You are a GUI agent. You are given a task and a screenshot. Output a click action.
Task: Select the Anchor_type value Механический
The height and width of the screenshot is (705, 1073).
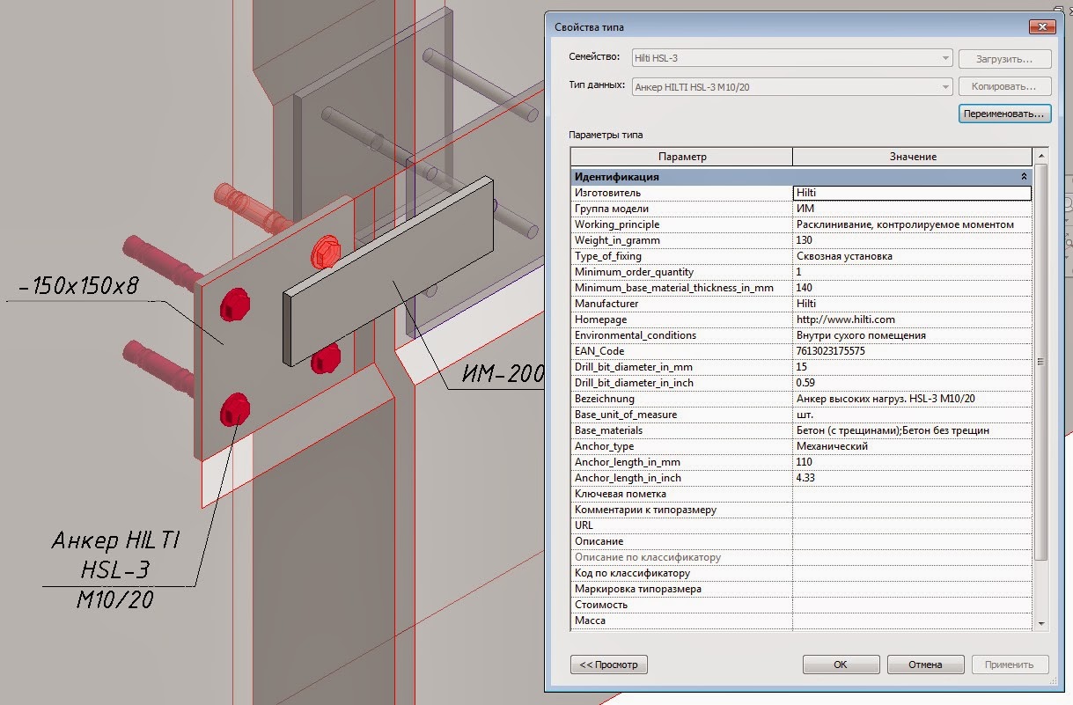click(912, 446)
